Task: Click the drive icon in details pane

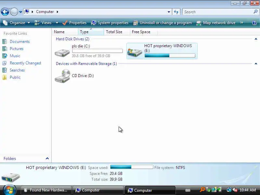Action: pyautogui.click(x=11, y=177)
